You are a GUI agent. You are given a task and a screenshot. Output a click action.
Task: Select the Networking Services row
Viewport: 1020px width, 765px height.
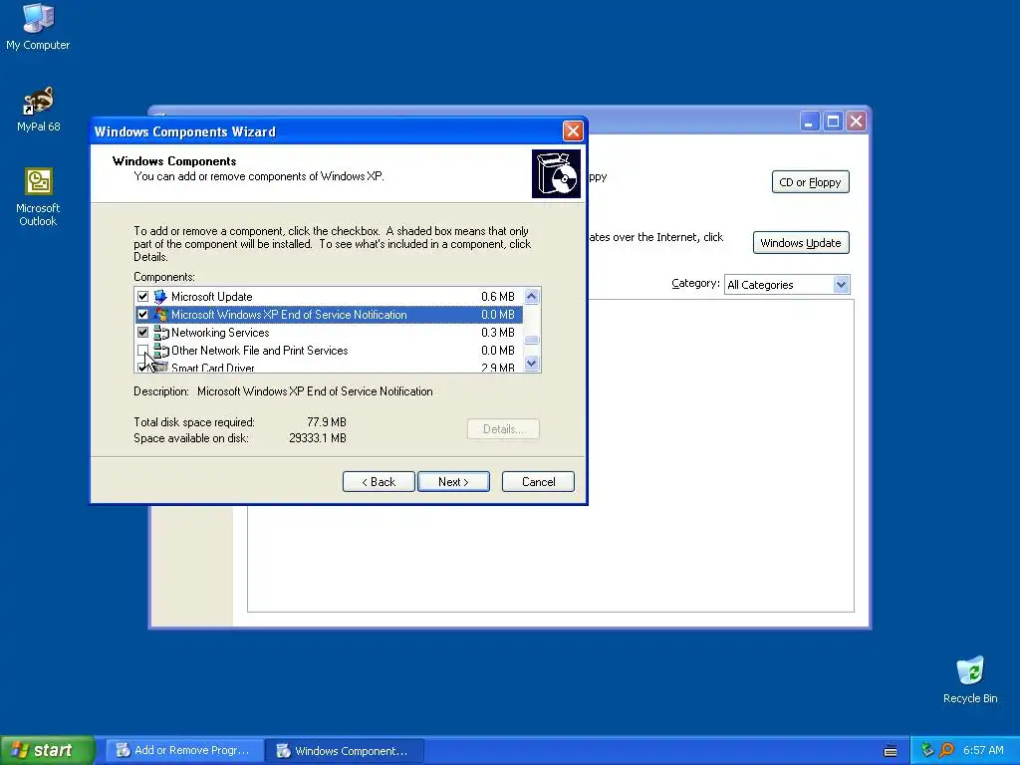point(329,333)
